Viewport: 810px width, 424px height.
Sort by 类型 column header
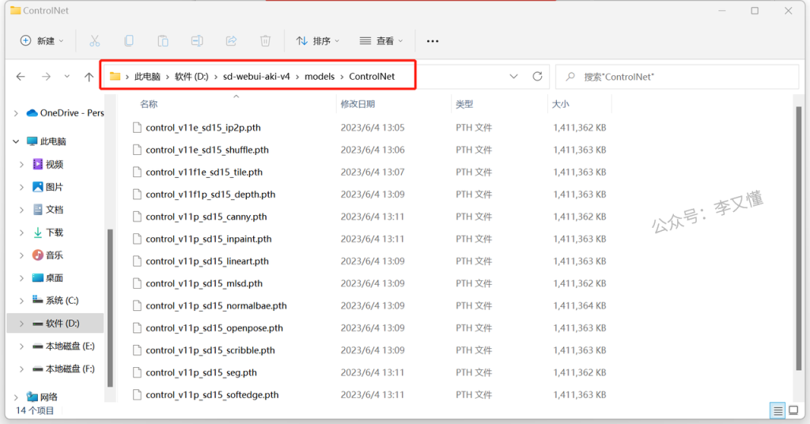pos(464,104)
